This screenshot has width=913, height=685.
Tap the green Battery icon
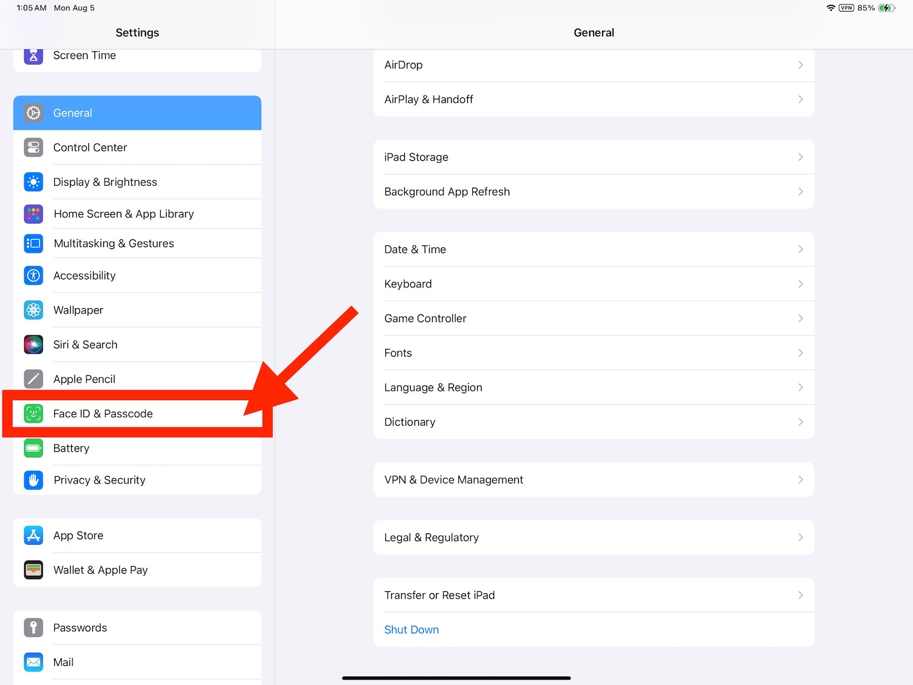pyautogui.click(x=33, y=448)
